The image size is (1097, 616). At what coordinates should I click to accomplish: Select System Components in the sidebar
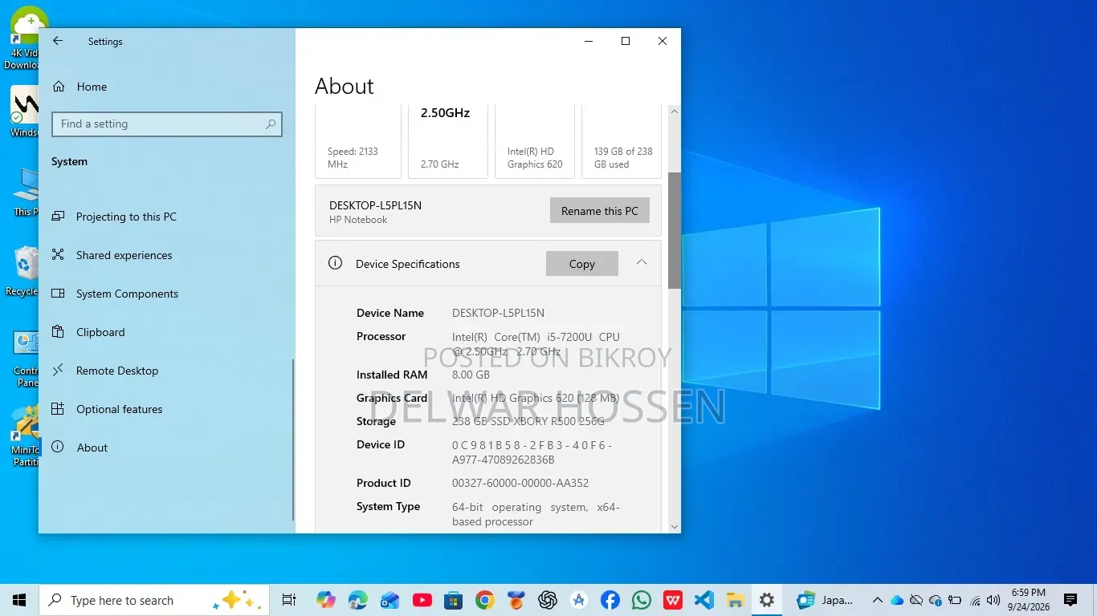click(127, 294)
